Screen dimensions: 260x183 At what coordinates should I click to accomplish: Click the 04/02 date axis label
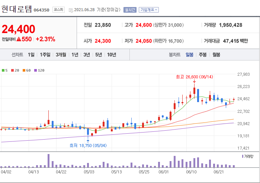[x=6, y=172]
